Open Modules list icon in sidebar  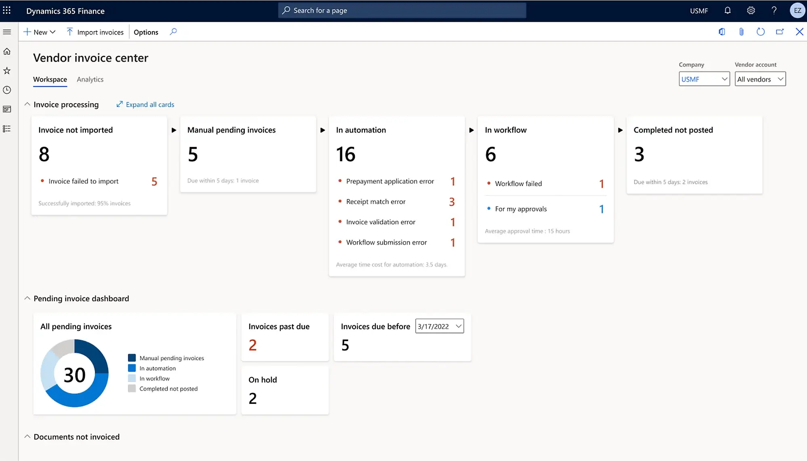coord(7,129)
